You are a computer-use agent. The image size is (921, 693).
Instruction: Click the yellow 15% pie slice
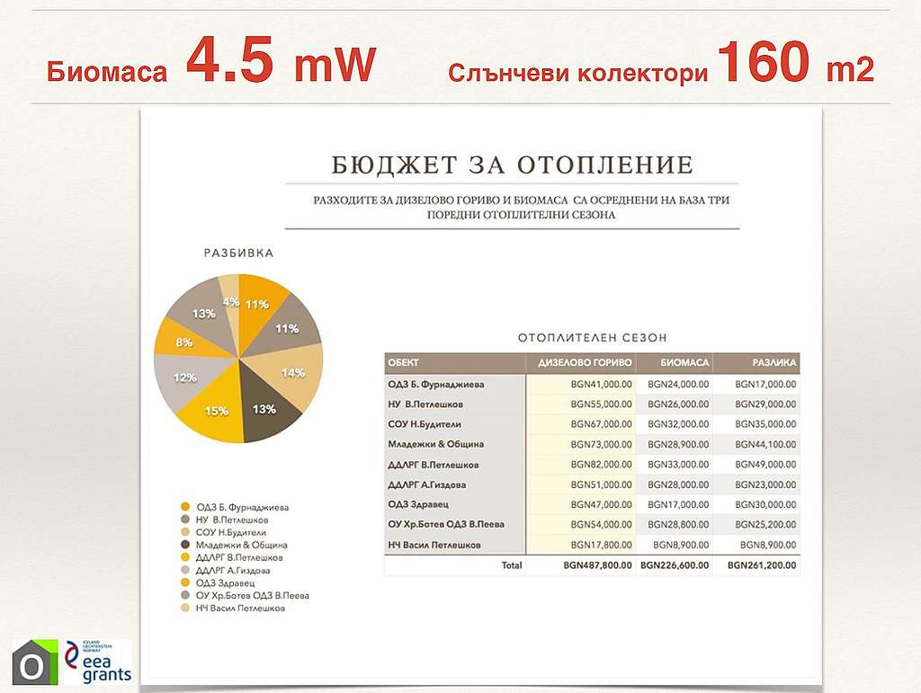click(216, 411)
